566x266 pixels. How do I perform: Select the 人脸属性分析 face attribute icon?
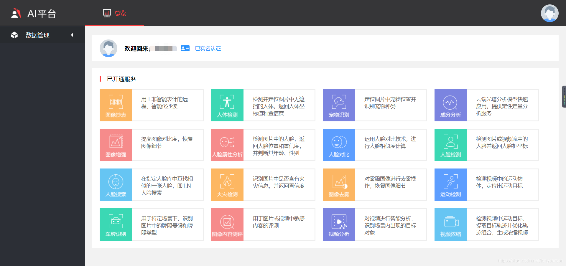click(x=227, y=145)
